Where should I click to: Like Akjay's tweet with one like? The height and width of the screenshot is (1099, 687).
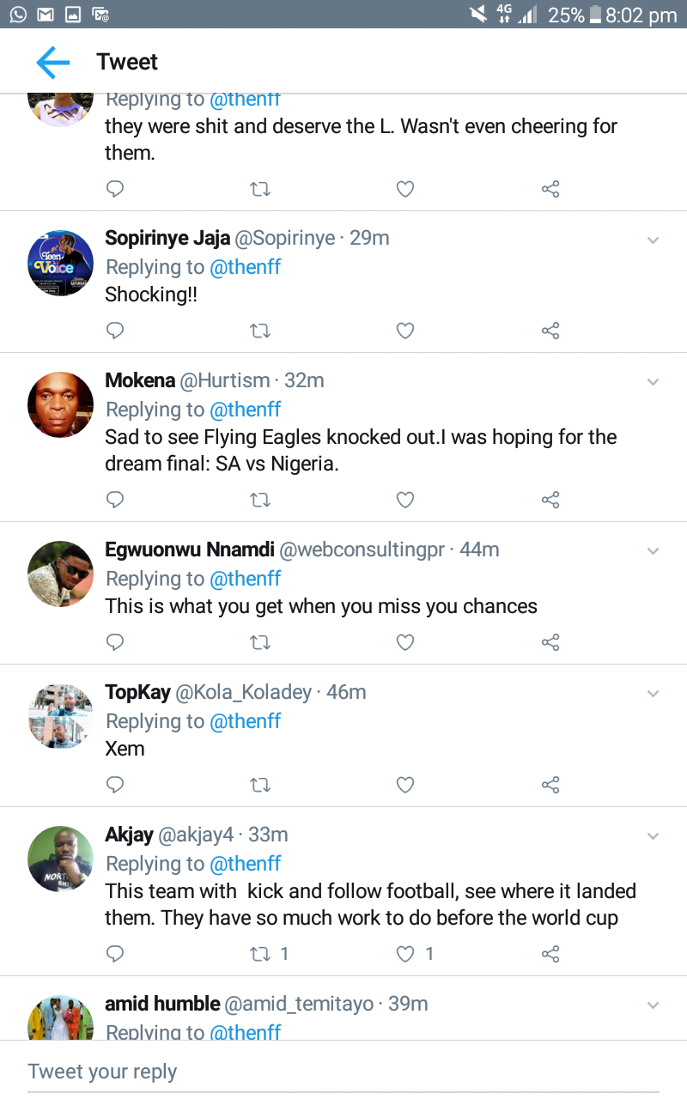point(405,953)
